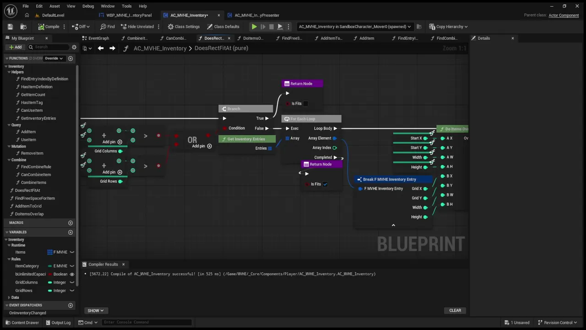Close the DoesRect... graph tab
The height and width of the screenshot is (330, 586).
[229, 38]
